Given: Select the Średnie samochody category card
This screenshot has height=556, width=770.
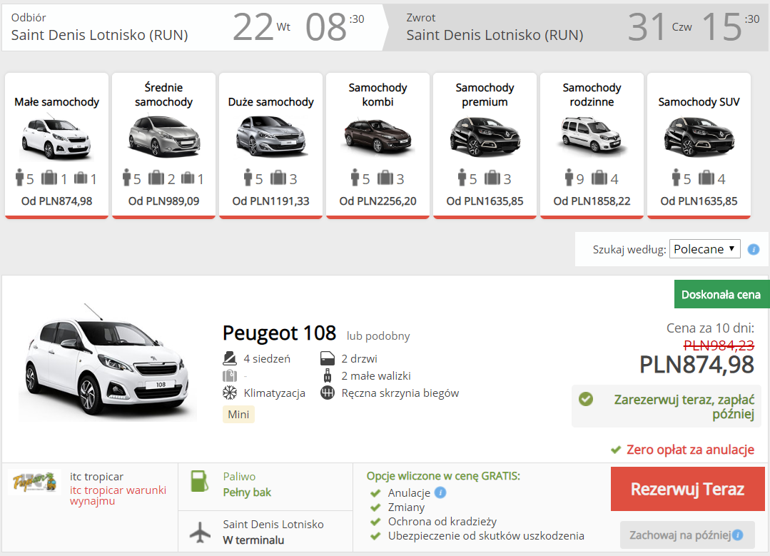Looking at the screenshot, I should [163, 146].
